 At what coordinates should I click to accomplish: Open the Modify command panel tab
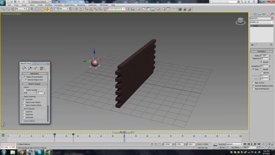255,14
